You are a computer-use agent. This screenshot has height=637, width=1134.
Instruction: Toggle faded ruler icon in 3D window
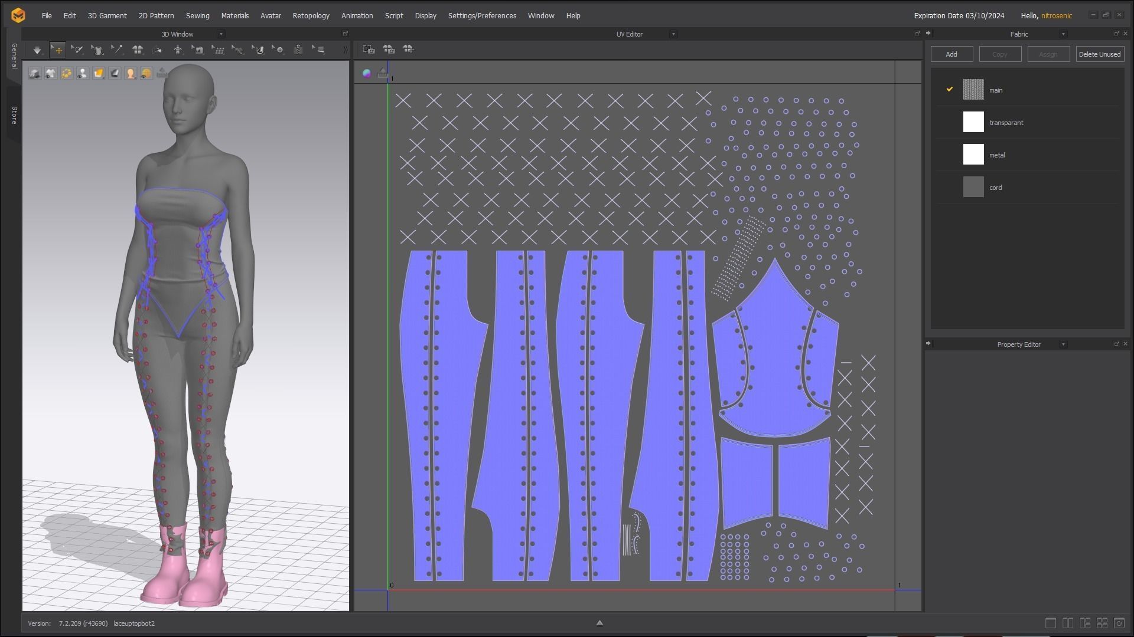(x=162, y=73)
